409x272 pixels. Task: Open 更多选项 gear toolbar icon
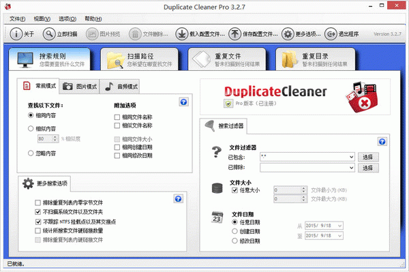(288, 34)
